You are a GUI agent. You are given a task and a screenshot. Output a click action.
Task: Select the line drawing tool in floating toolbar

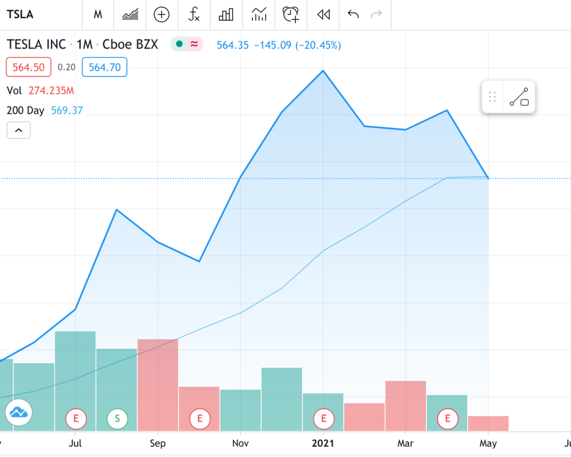click(x=519, y=97)
